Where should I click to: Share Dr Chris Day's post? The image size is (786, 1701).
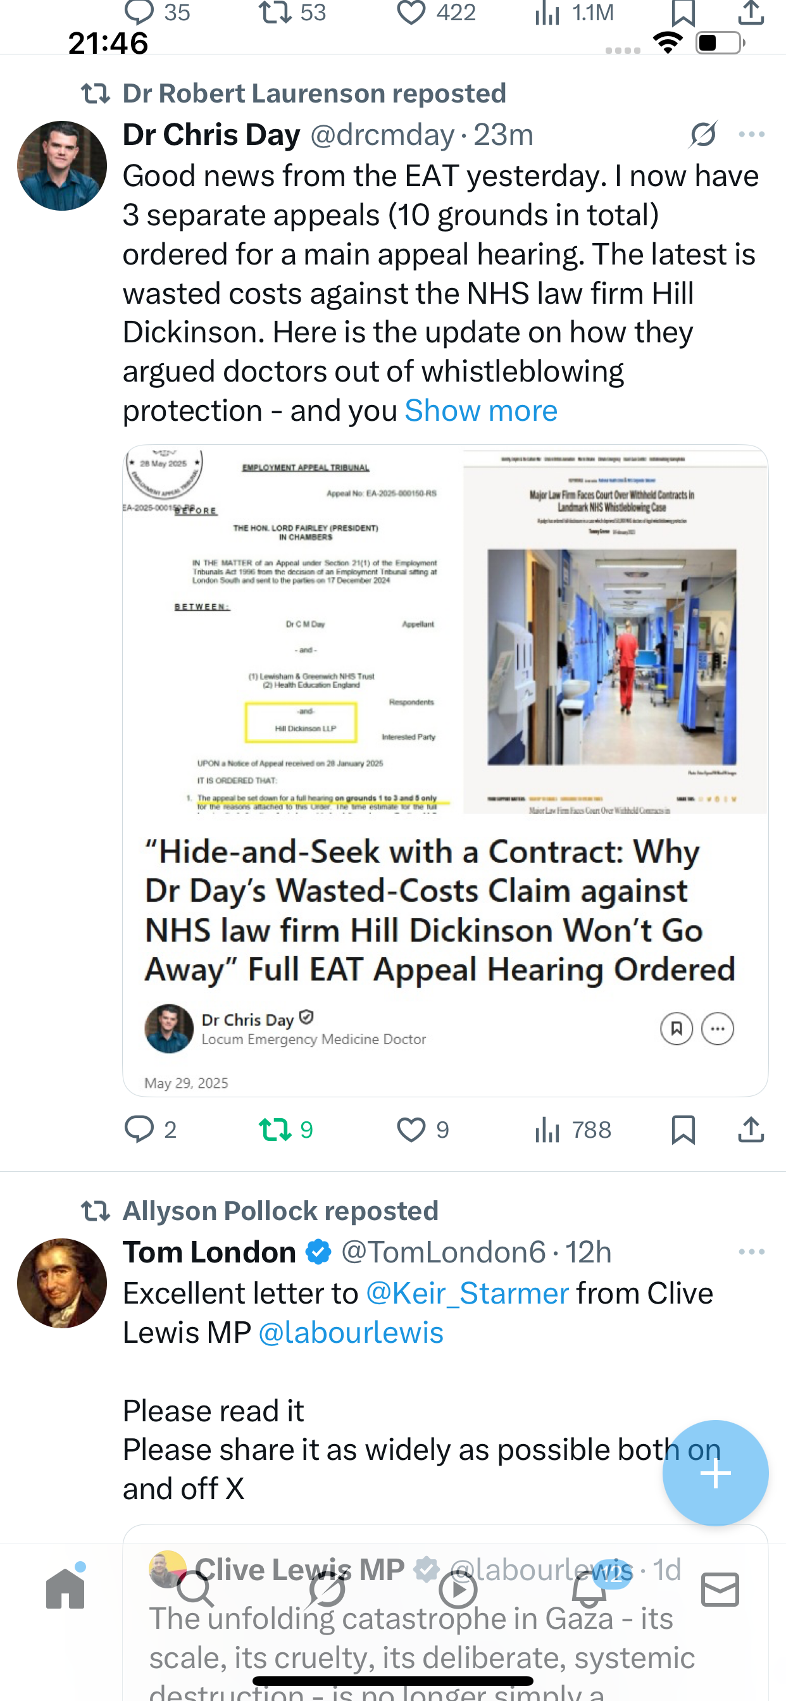[751, 1129]
